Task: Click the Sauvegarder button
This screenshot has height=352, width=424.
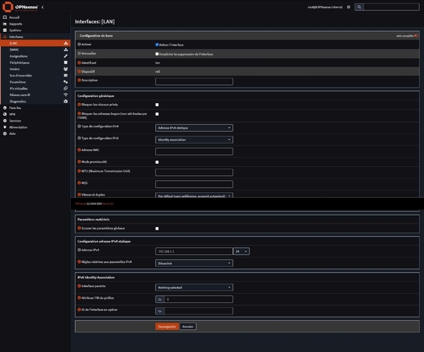Action: click(x=167, y=327)
